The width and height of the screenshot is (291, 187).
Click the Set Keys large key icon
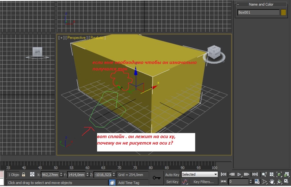click(157, 178)
